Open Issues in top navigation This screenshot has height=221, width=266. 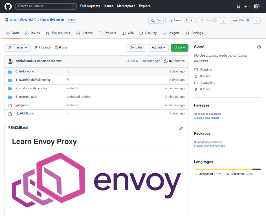pyautogui.click(x=109, y=6)
